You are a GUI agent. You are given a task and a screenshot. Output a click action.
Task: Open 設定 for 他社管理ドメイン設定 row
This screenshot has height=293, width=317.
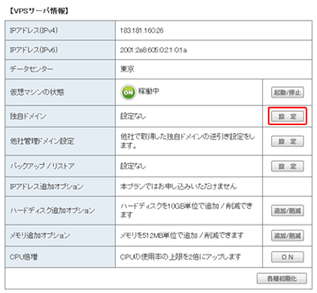coord(288,141)
